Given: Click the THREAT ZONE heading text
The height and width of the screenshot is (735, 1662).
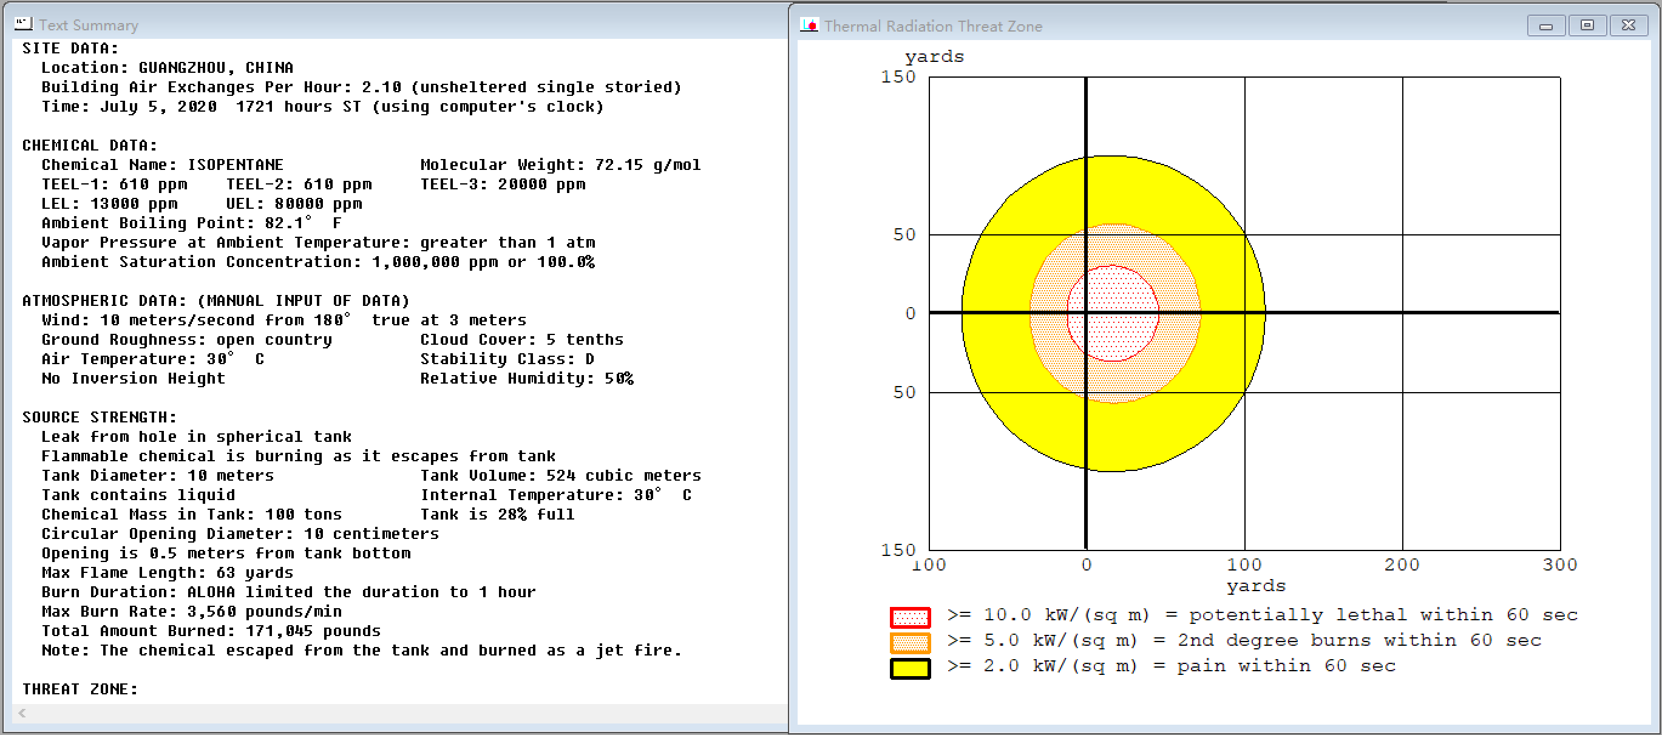Looking at the screenshot, I should (80, 688).
